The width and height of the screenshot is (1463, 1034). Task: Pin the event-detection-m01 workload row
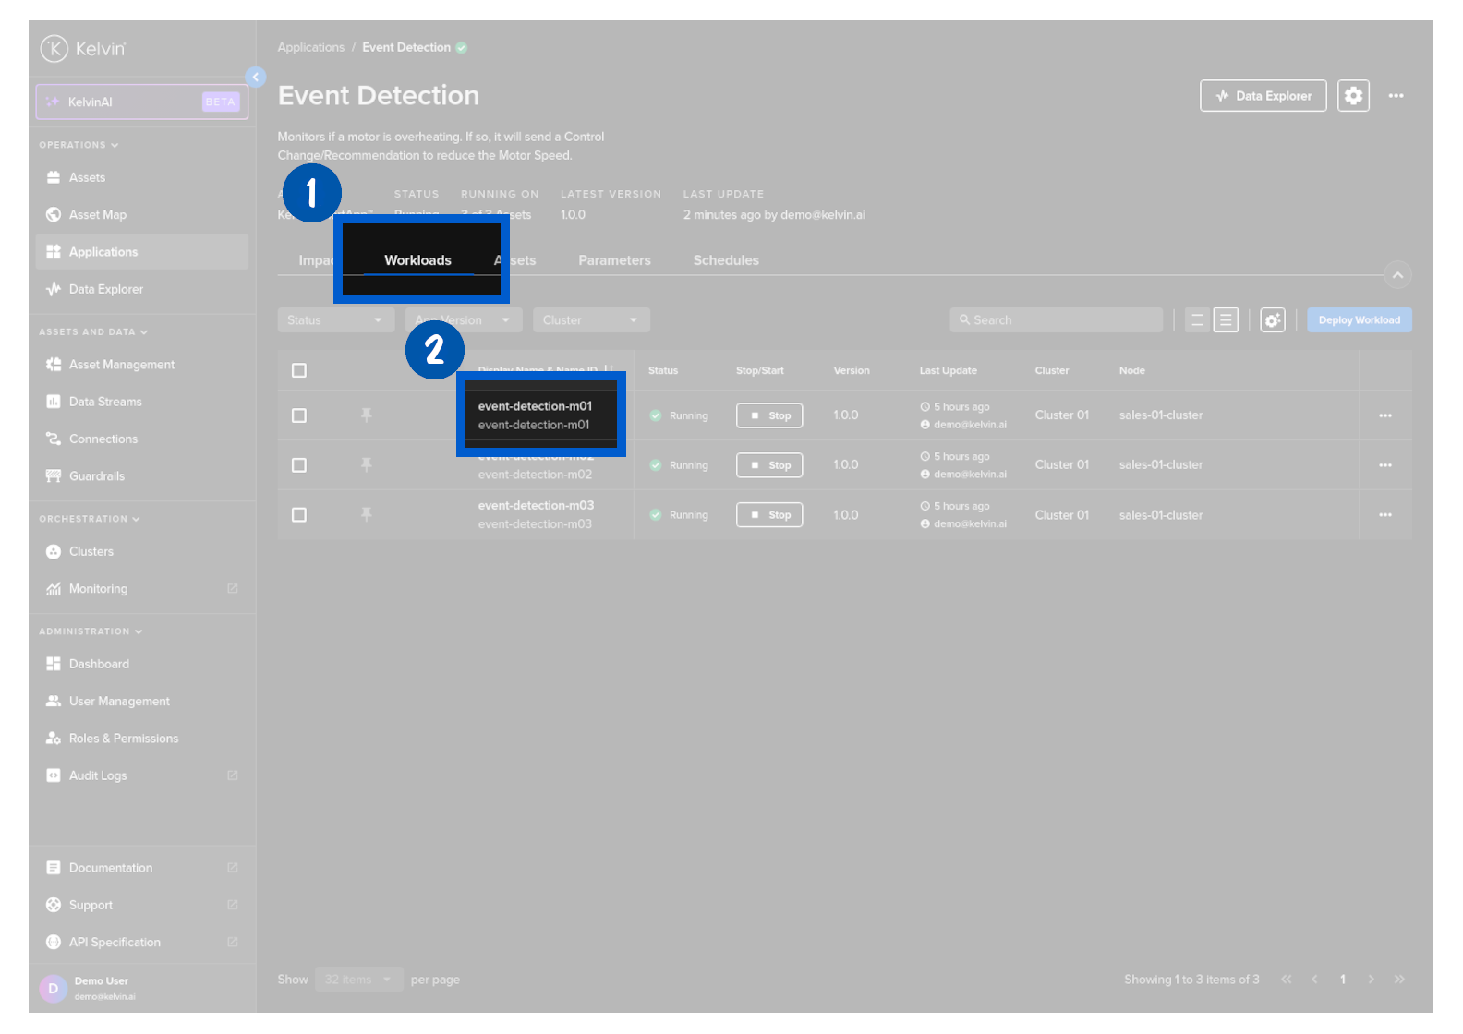[x=367, y=415]
